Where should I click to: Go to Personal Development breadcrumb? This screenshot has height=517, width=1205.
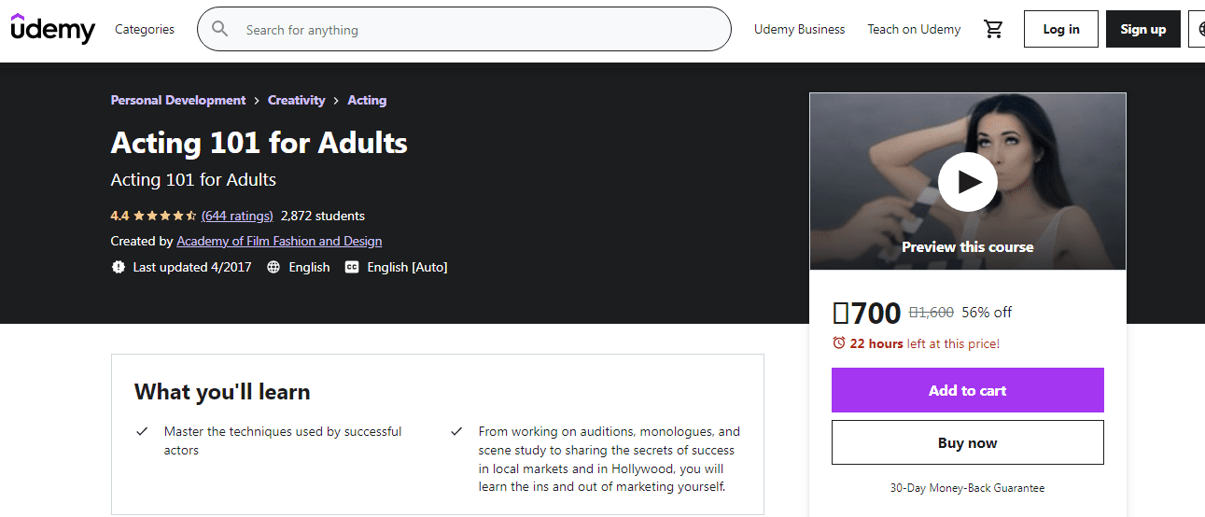click(x=178, y=100)
